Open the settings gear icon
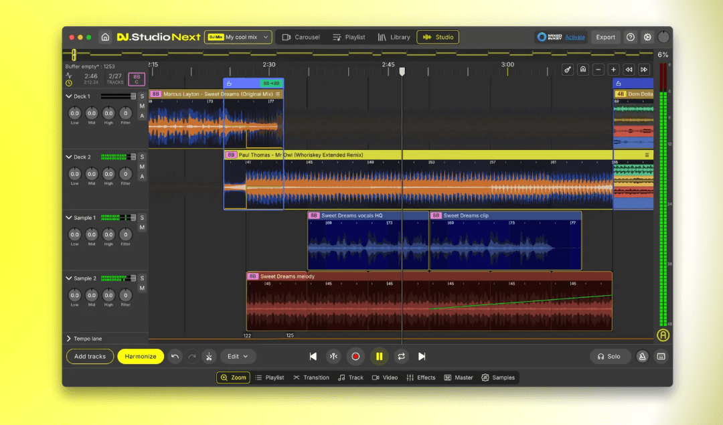This screenshot has width=723, height=425. tap(647, 37)
